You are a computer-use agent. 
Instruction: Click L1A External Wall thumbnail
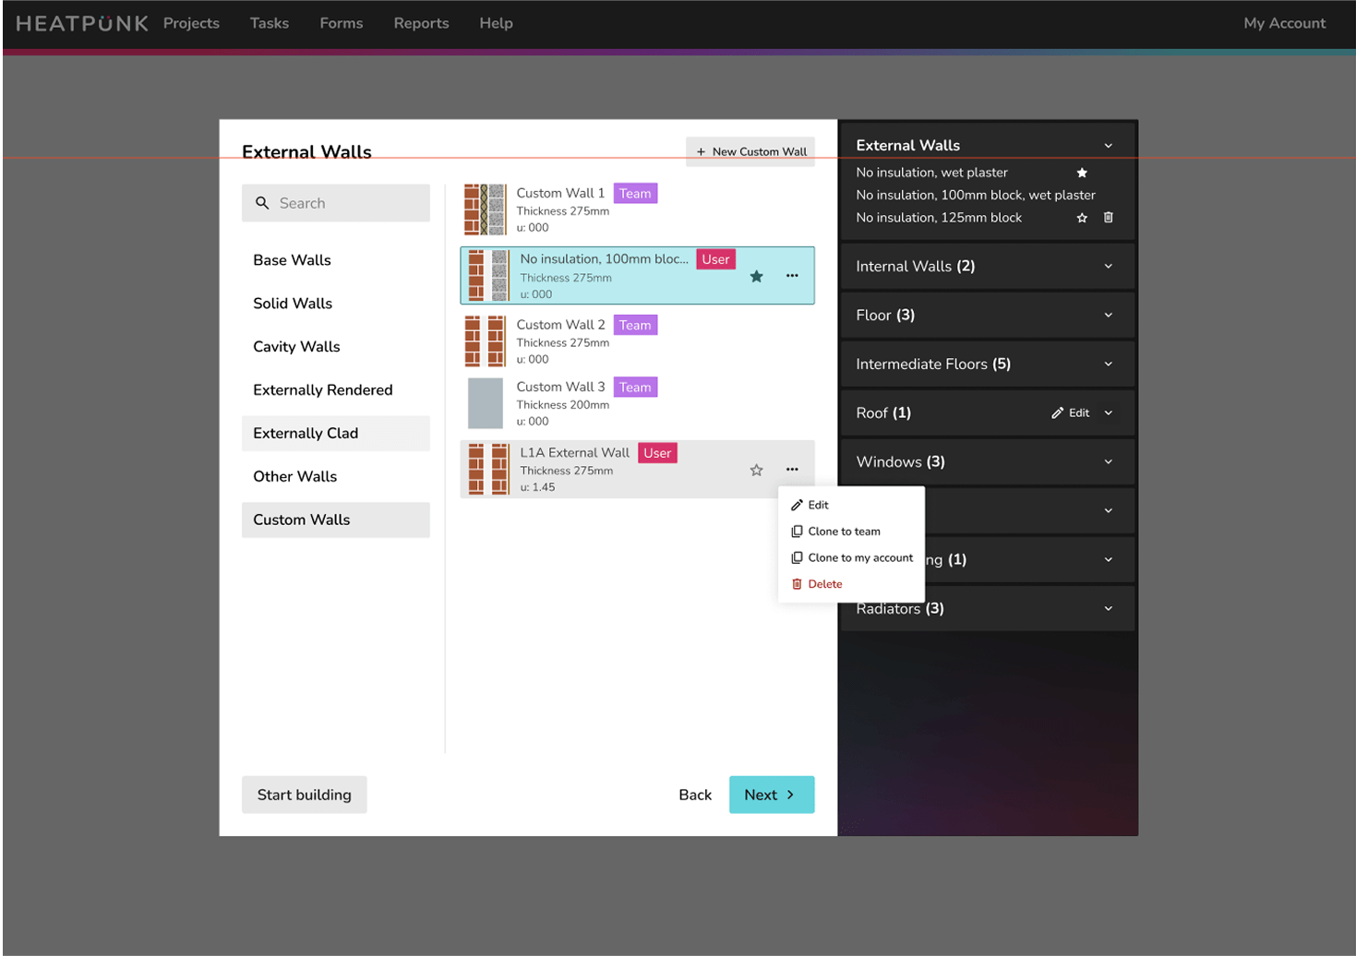click(x=489, y=469)
